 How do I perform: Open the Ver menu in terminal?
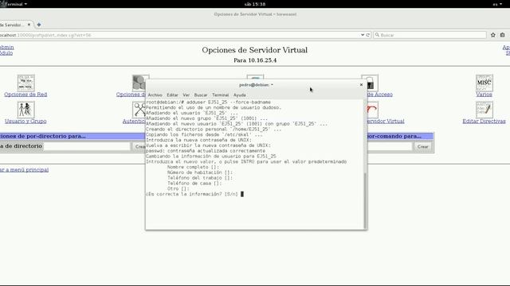coord(186,95)
